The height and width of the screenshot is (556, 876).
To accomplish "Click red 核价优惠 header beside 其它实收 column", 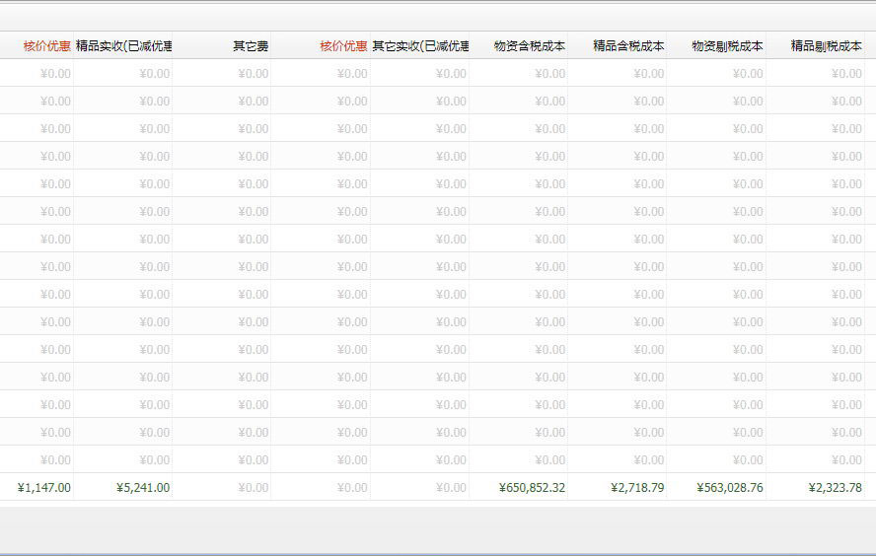I will 343,45.
